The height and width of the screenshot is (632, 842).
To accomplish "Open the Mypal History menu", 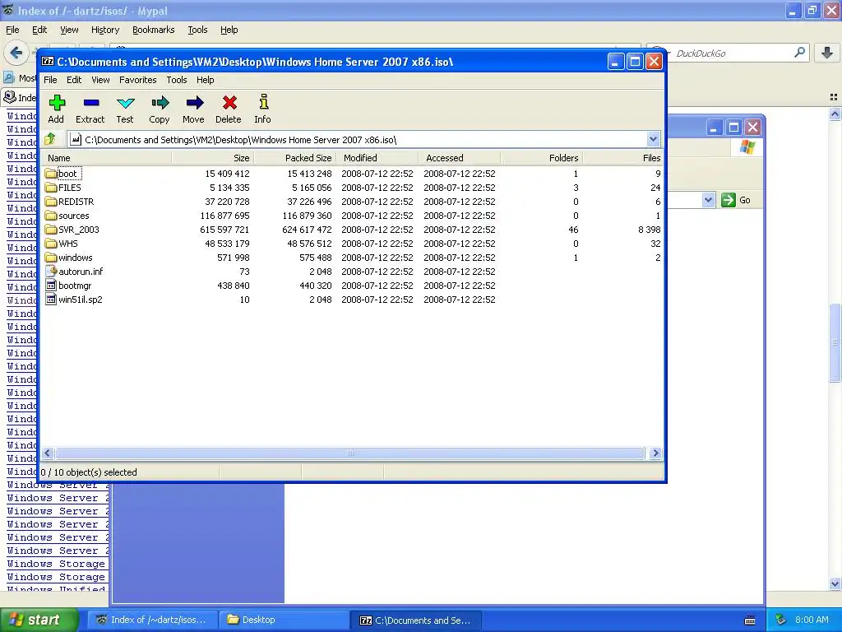I will (105, 30).
